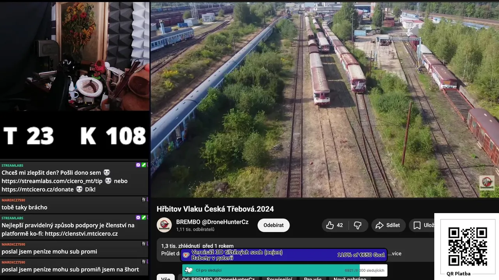
Task: Click purple verified badge on first STREAMLABS message
Action: pyautogui.click(x=138, y=165)
